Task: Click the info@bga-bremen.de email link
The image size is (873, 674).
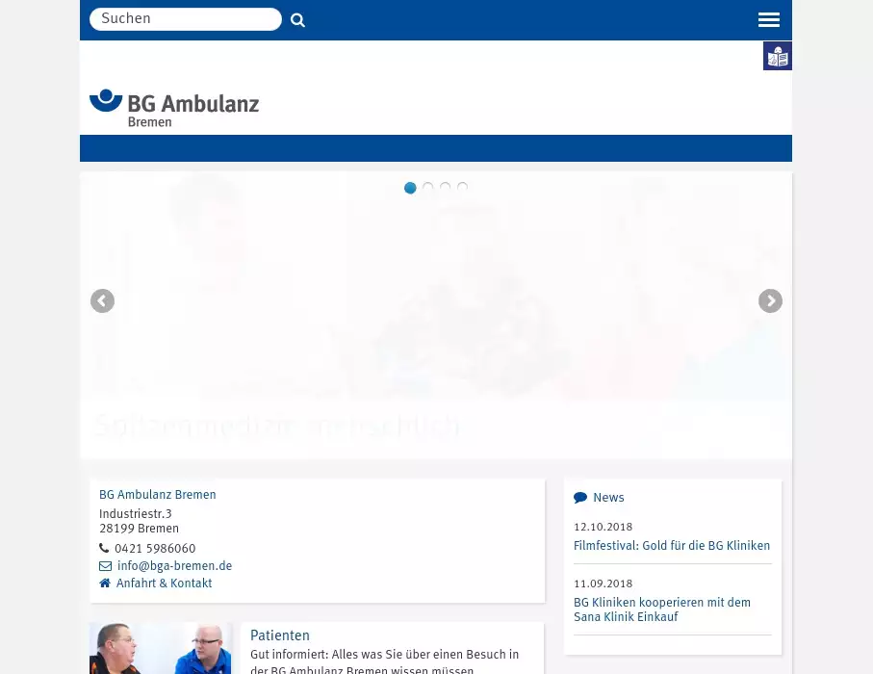Action: 174,566
